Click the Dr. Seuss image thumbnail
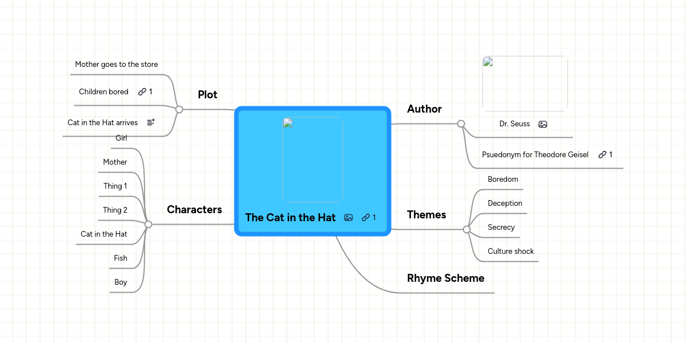Image resolution: width=686 pixels, height=343 pixels. tap(525, 83)
